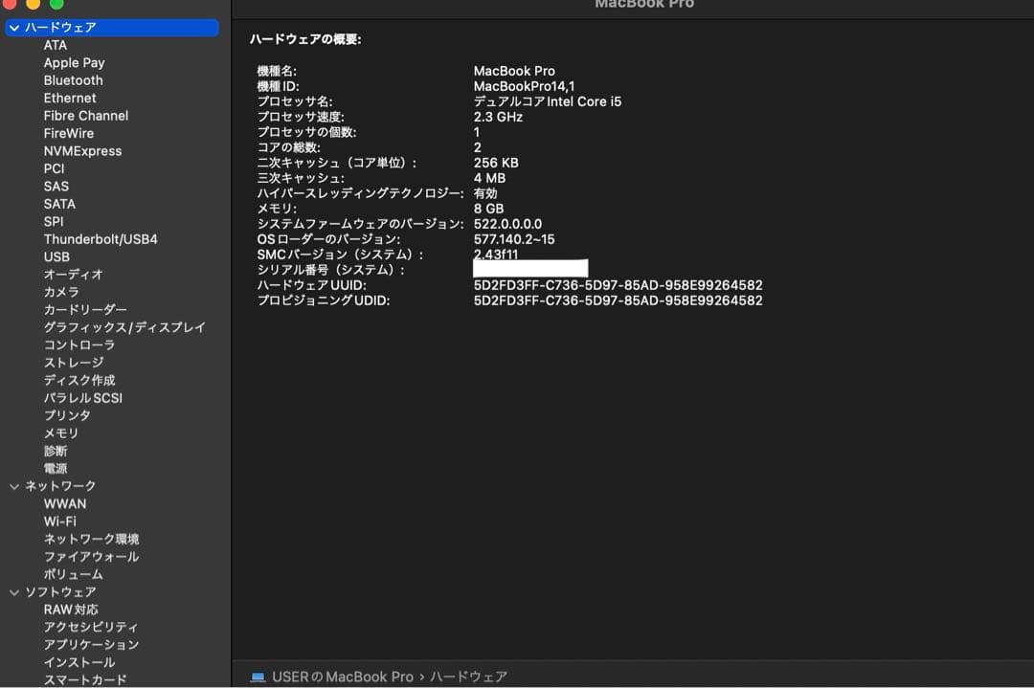Open the 診断 section
This screenshot has height=688, width=1034.
click(x=56, y=451)
